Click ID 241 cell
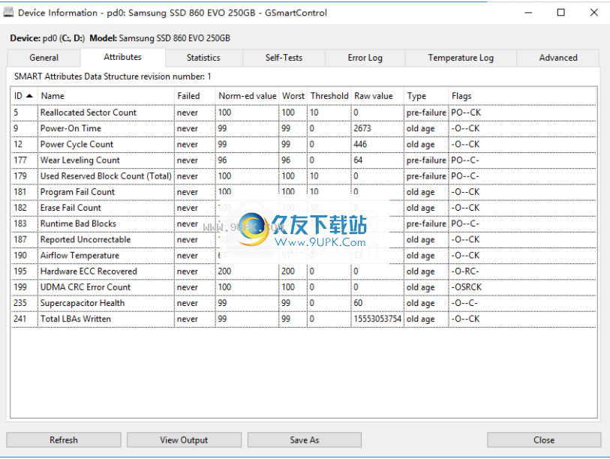Screen dimensions: 610x459 click(20, 319)
